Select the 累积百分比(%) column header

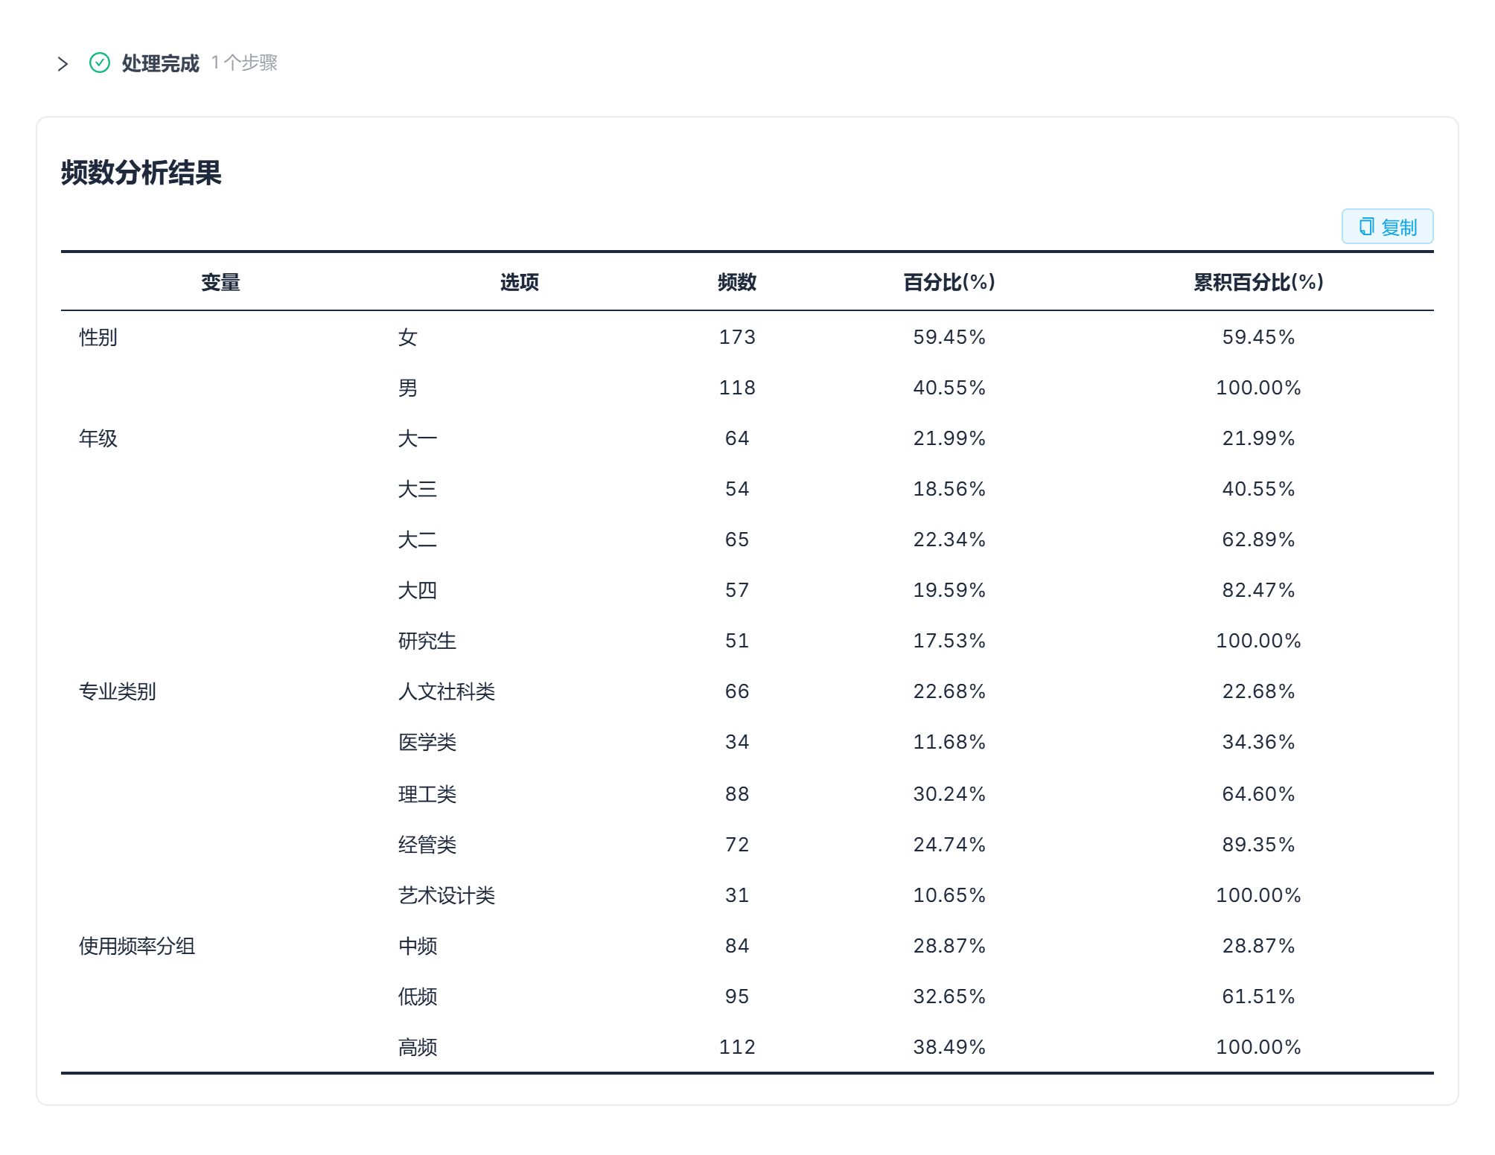tap(1258, 282)
